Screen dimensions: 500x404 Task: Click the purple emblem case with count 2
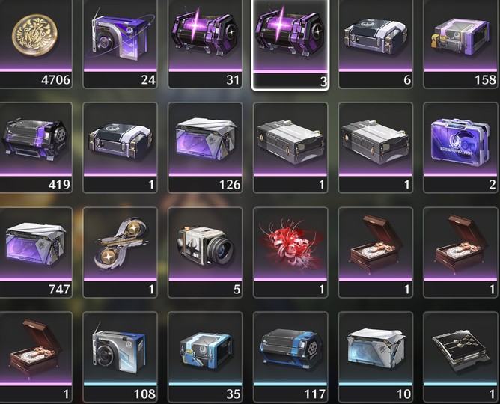[x=461, y=148]
